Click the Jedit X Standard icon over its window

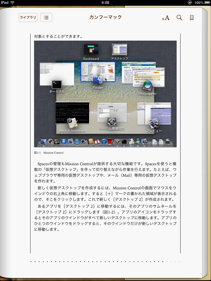click(x=72, y=123)
